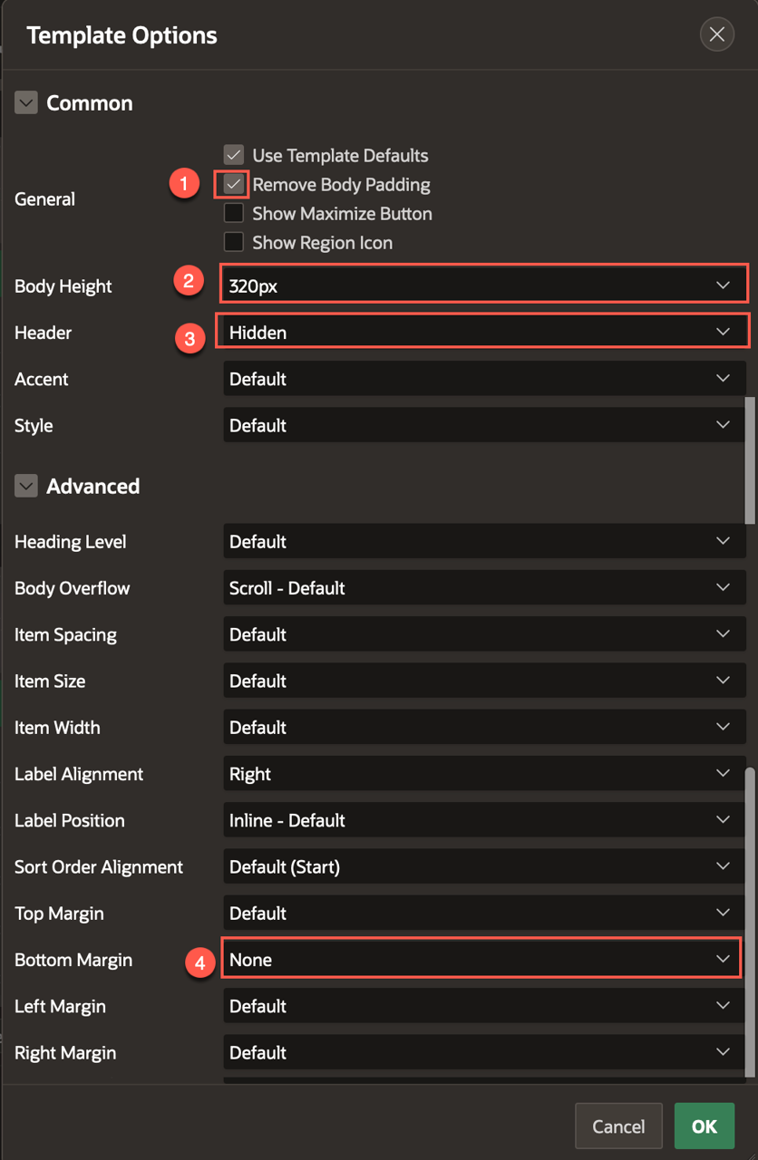758x1160 pixels.
Task: Enable Show Region Icon checkbox
Action: point(234,243)
